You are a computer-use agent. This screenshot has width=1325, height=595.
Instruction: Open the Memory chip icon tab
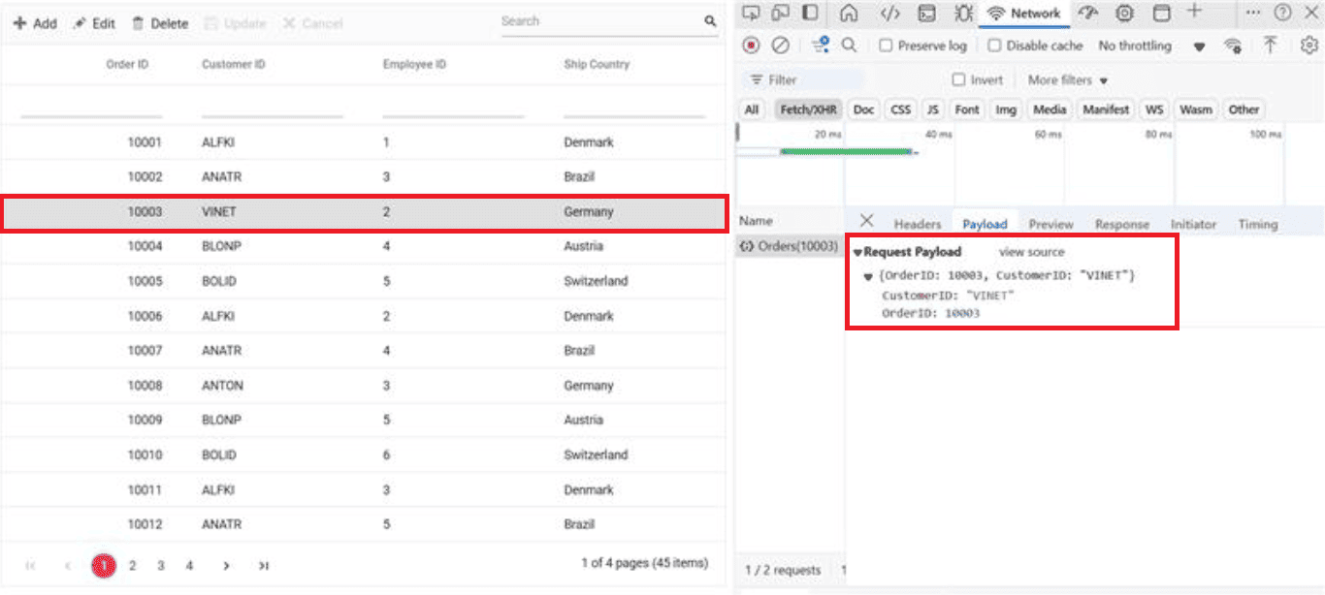click(x=1125, y=13)
